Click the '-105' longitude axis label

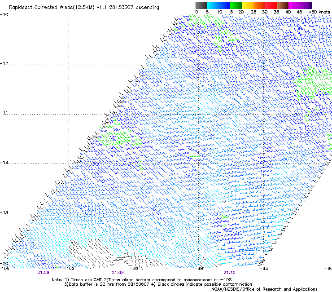point(4,268)
